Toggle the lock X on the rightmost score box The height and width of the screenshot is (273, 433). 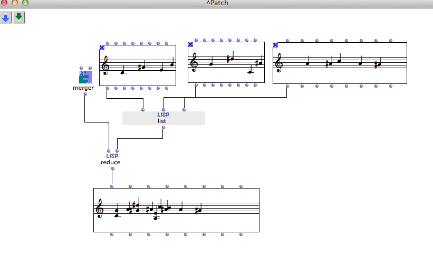[x=275, y=45]
